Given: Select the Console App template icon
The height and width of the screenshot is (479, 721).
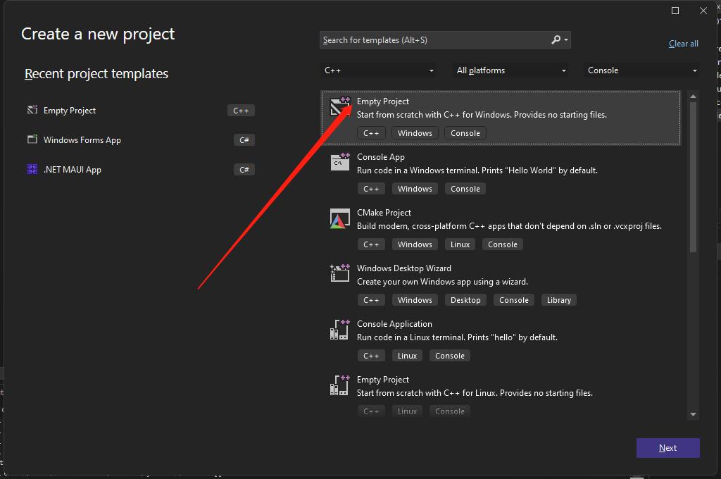Looking at the screenshot, I should pos(340,163).
